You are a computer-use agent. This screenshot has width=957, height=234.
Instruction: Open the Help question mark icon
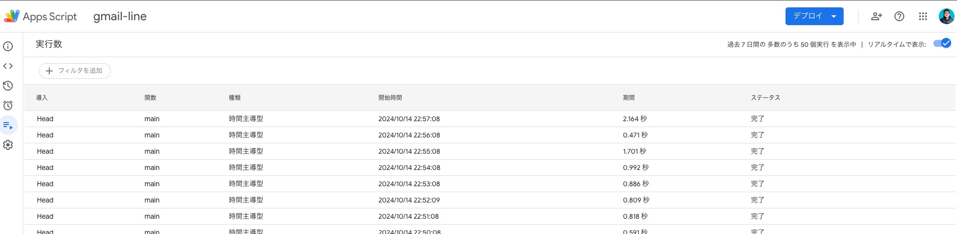[x=899, y=16]
